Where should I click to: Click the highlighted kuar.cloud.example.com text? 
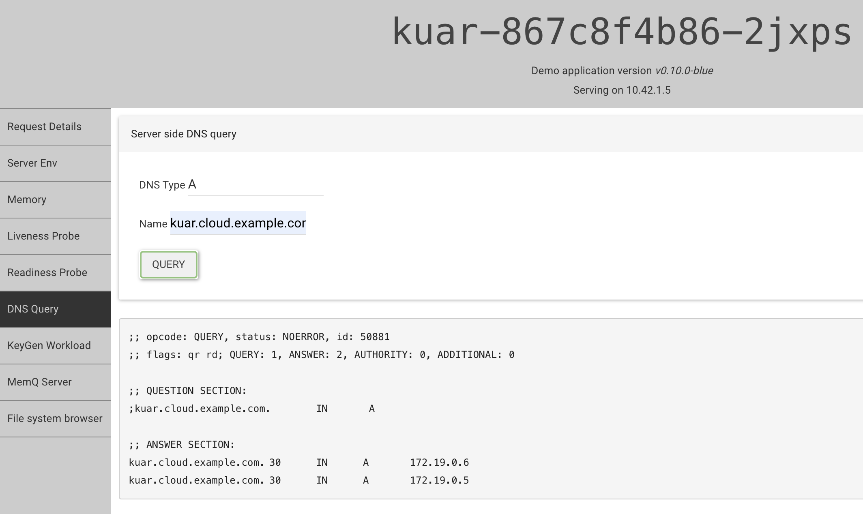238,223
